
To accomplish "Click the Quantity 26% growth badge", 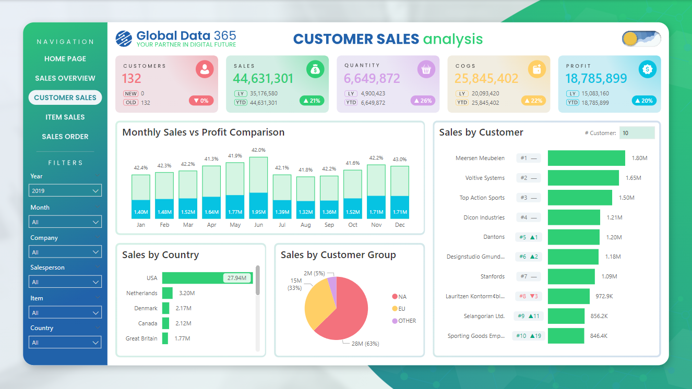I will [423, 101].
